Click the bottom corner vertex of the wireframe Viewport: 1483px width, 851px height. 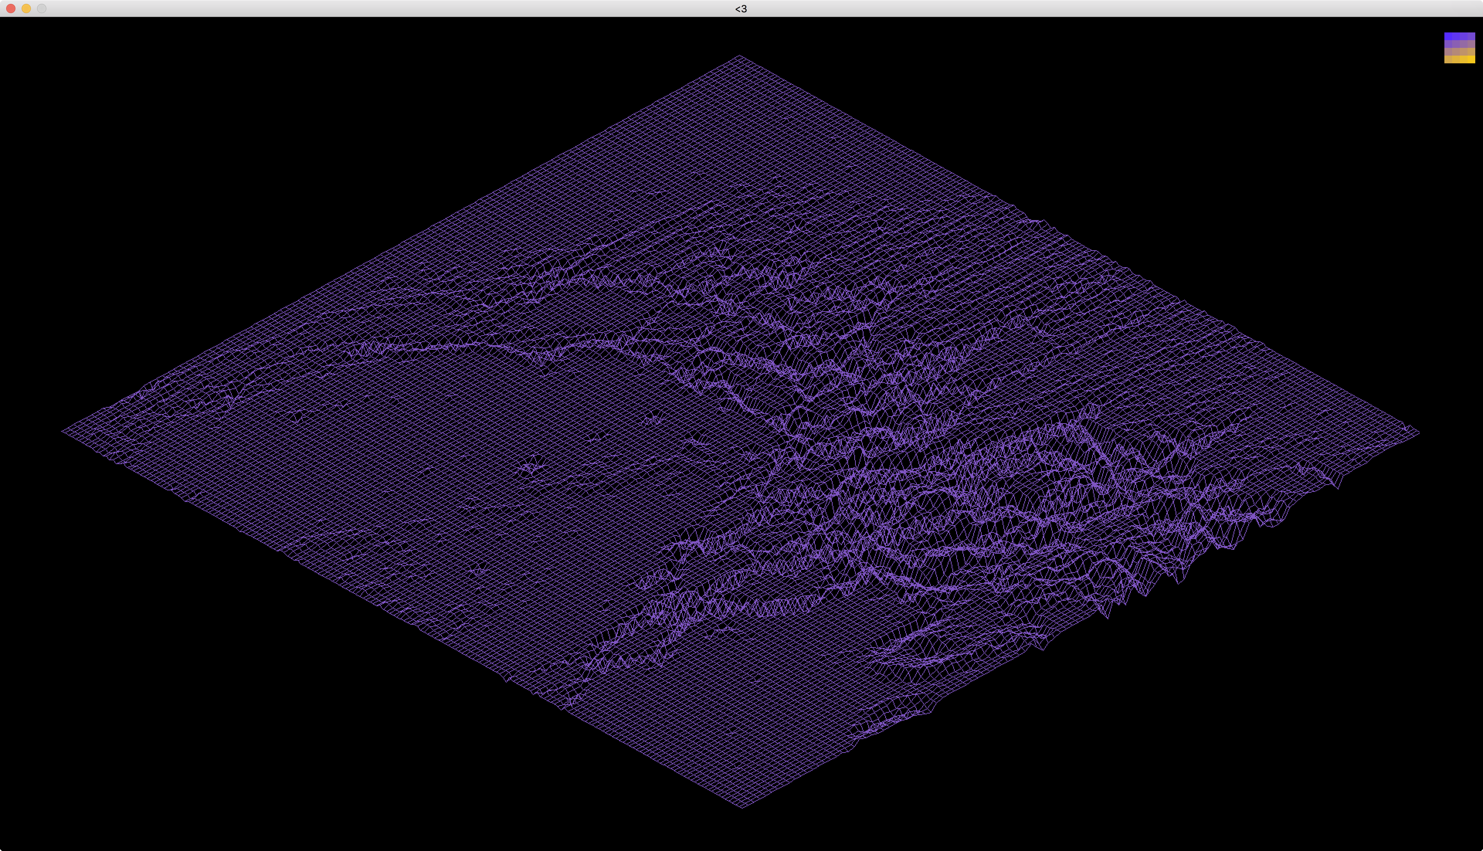(742, 807)
